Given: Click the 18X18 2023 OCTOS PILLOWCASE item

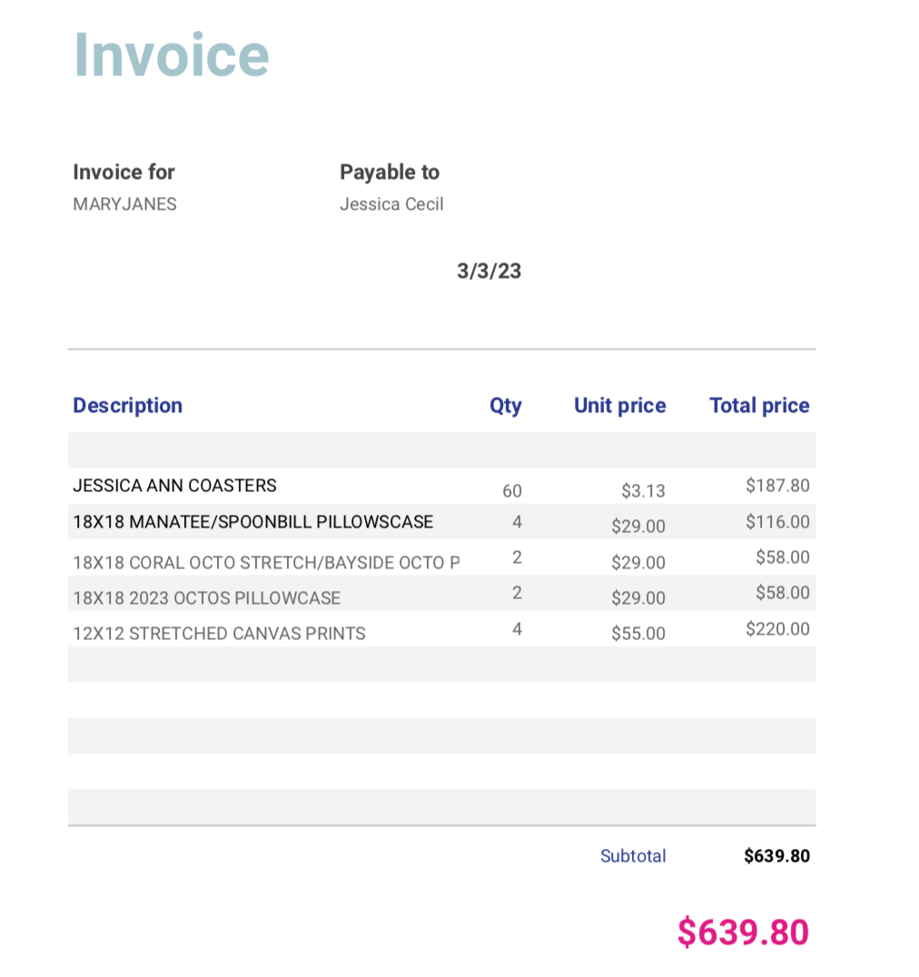Looking at the screenshot, I should (x=206, y=598).
